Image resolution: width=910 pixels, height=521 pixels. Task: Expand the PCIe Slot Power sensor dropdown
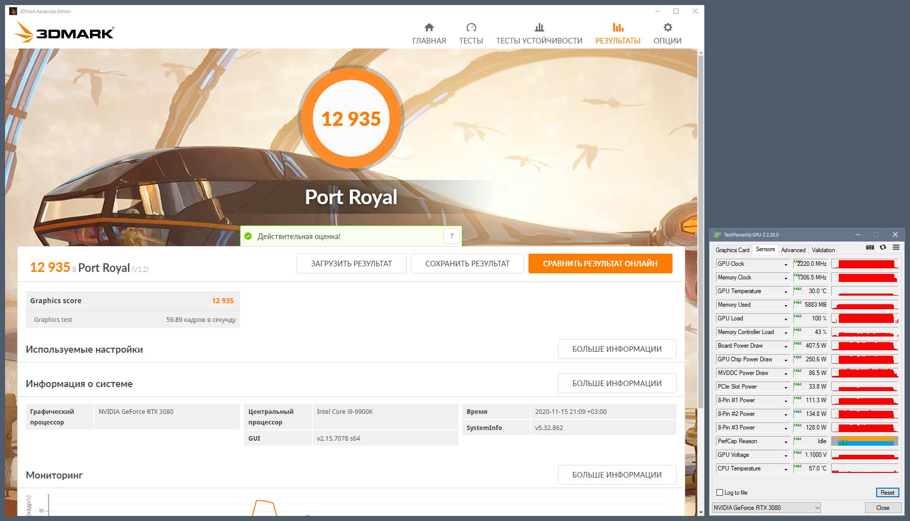(786, 387)
